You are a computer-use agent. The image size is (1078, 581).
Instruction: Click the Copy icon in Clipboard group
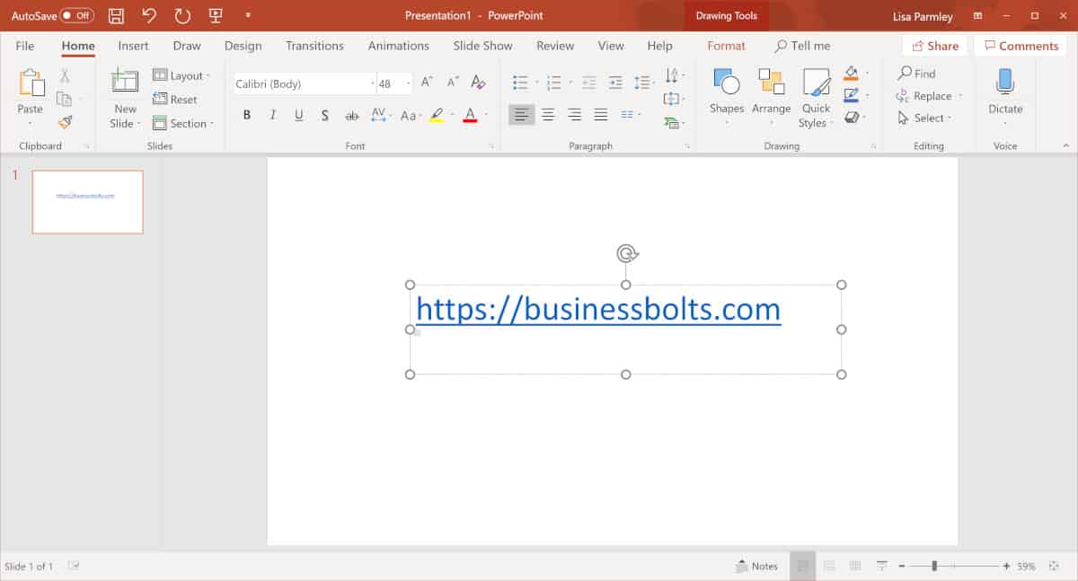pyautogui.click(x=64, y=99)
